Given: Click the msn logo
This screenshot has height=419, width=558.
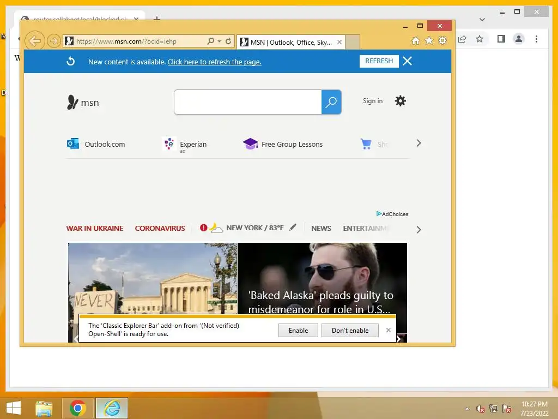Looking at the screenshot, I should click(83, 102).
